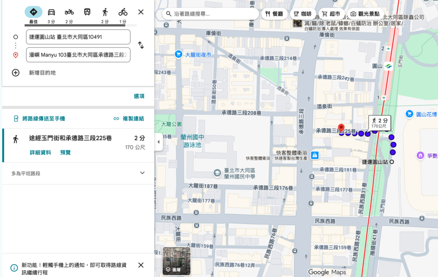Click the 民族西路 bus stop icon near 大龍街
The width and height of the screenshot is (438, 277).
196,225
